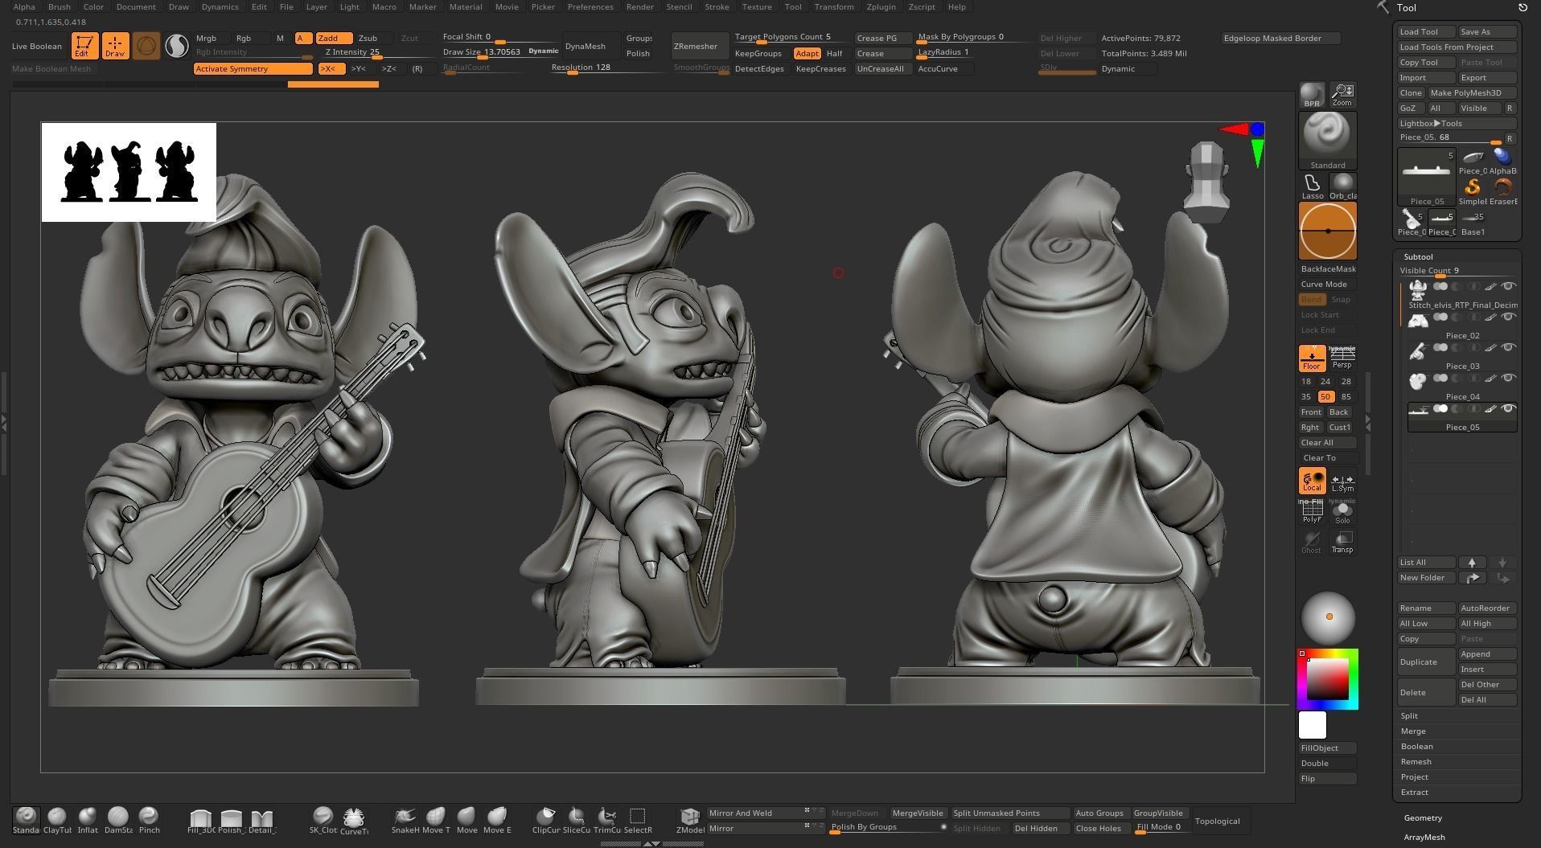This screenshot has width=1541, height=848.
Task: Collapse the Subtool palette header
Action: (x=1418, y=256)
